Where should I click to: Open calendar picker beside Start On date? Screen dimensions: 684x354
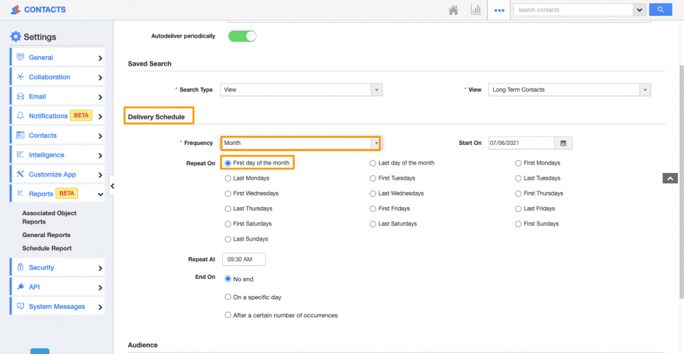click(x=564, y=143)
